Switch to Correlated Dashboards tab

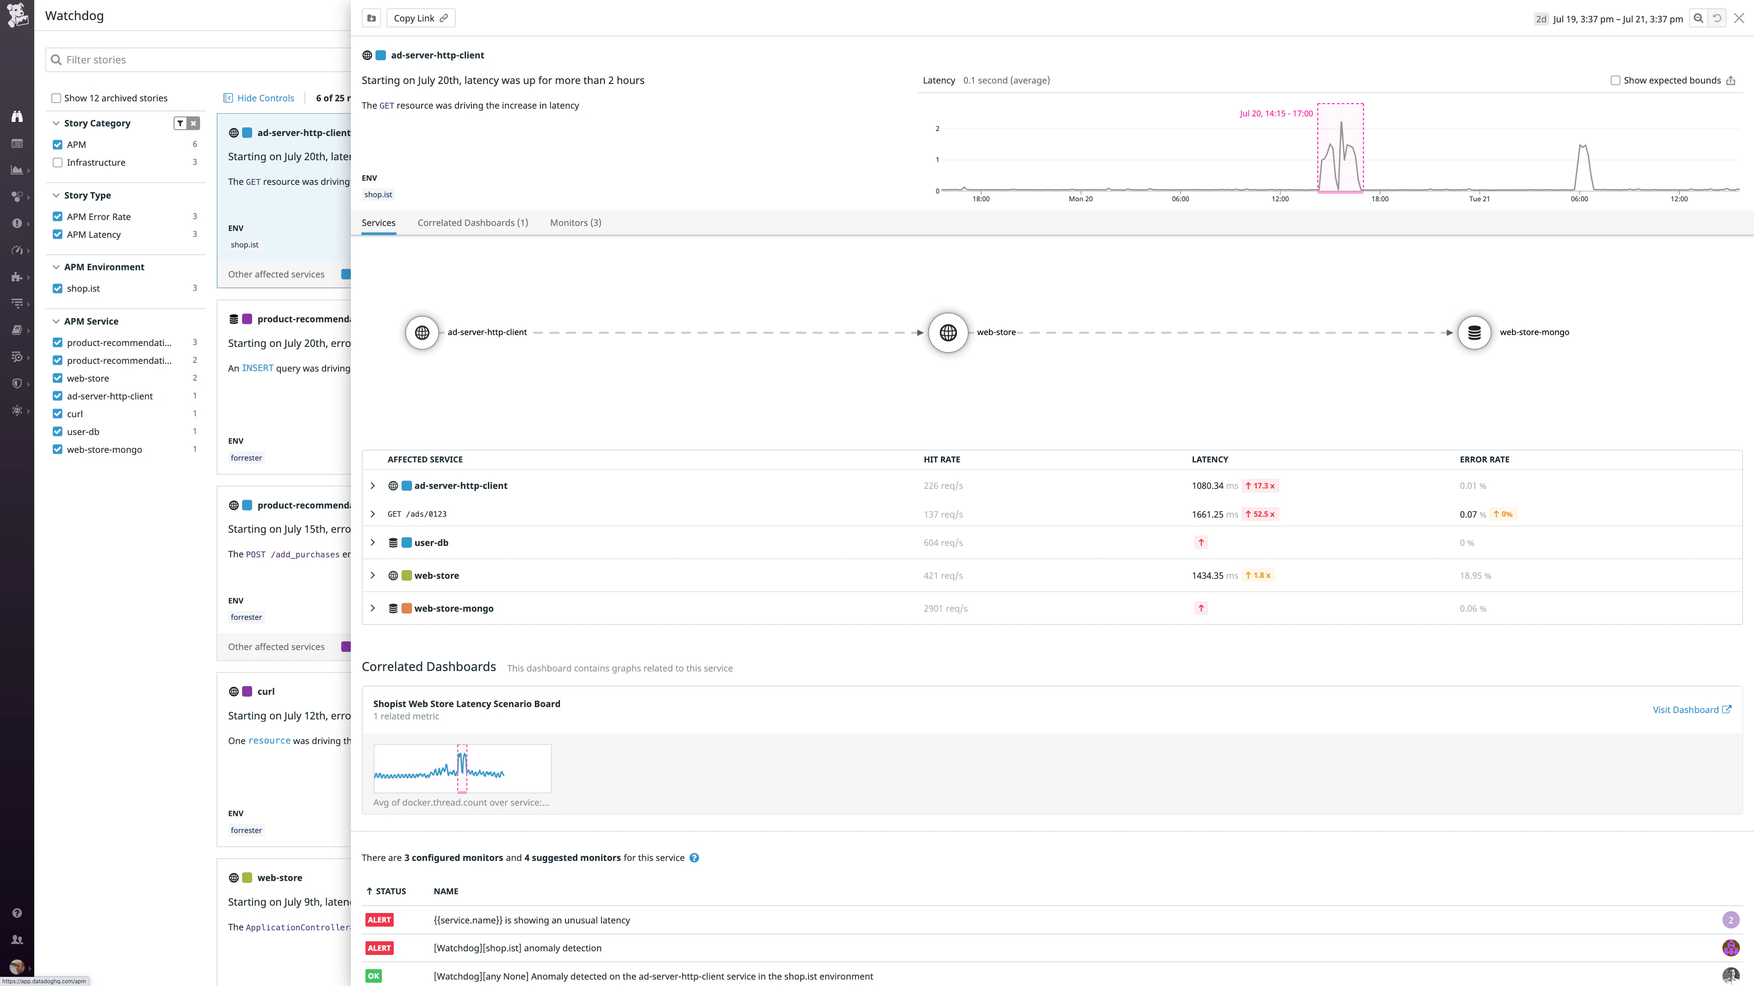coord(473,222)
